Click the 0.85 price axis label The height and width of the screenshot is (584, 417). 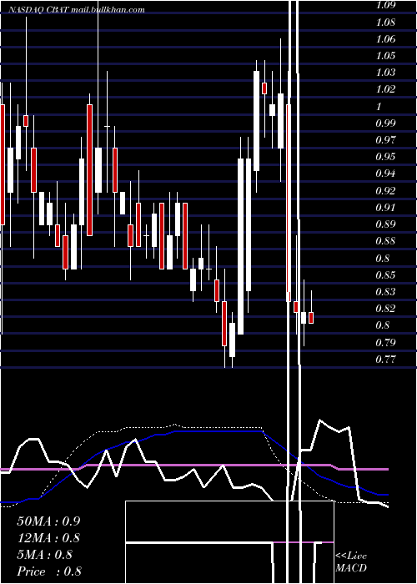[x=385, y=275]
